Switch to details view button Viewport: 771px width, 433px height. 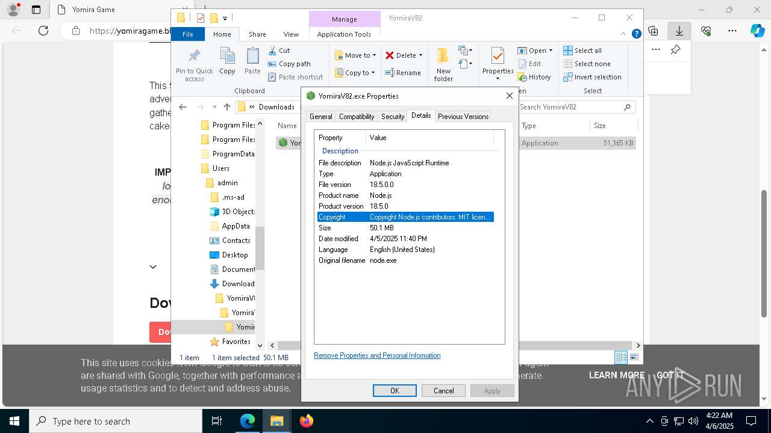coord(621,357)
